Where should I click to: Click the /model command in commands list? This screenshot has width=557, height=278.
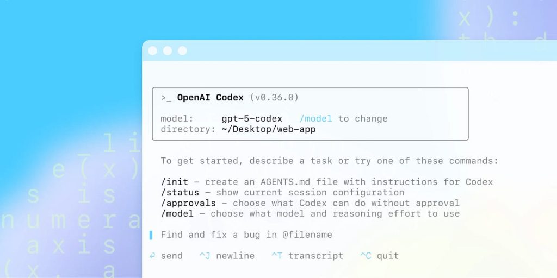tap(177, 214)
